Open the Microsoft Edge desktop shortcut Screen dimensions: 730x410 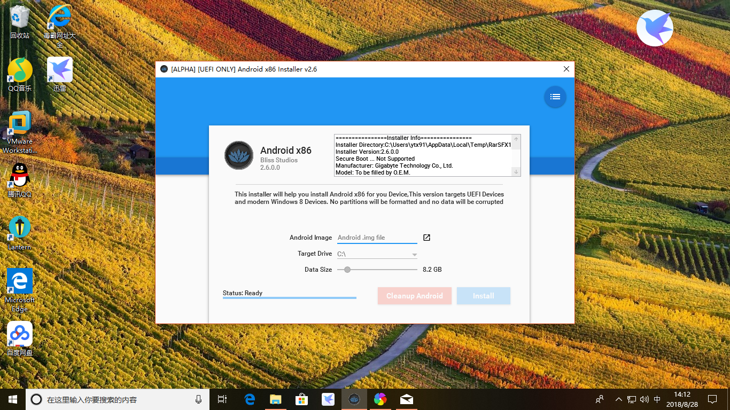coord(20,290)
